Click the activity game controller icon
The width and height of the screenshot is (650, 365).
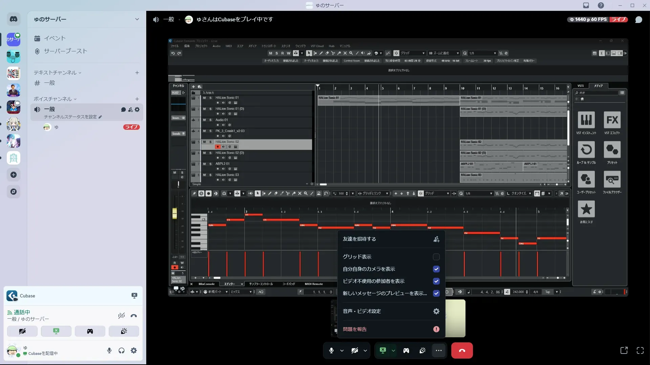[x=406, y=350]
